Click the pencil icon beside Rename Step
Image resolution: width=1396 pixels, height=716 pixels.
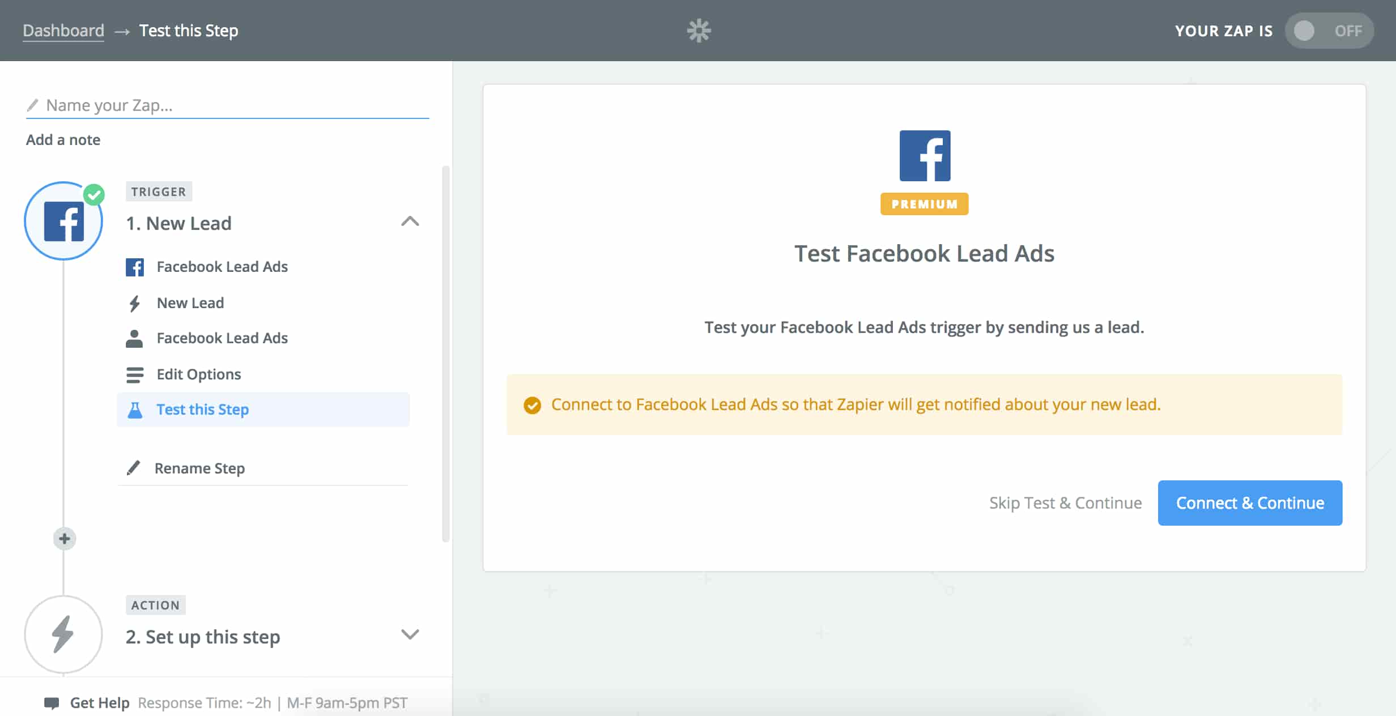click(133, 468)
